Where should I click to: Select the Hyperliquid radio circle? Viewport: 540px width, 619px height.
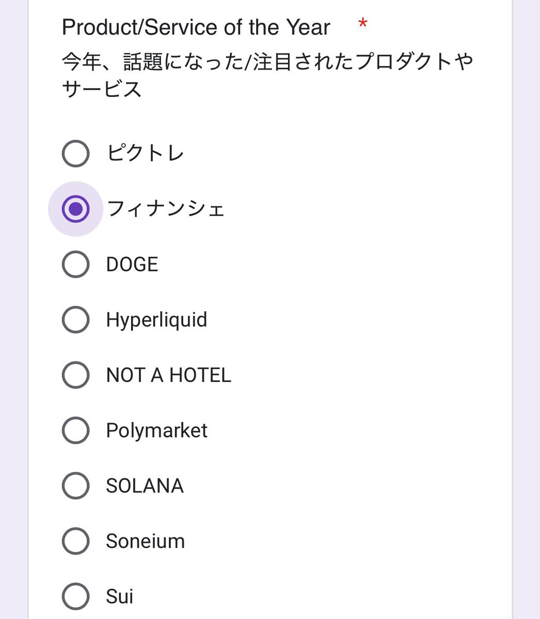(x=75, y=319)
